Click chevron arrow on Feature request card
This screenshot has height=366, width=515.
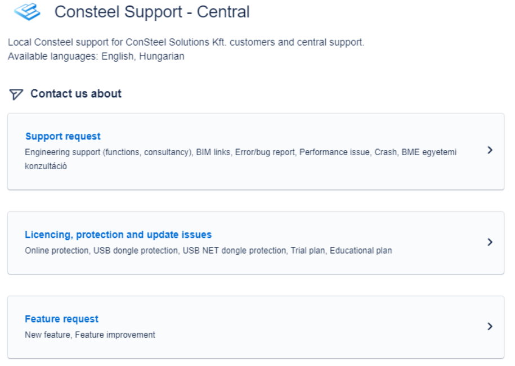(490, 326)
